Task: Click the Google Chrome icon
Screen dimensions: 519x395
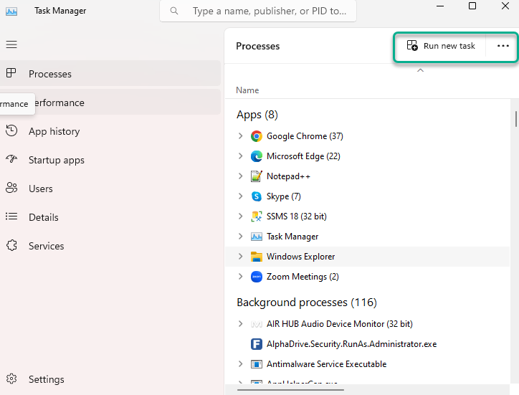Action: point(256,136)
